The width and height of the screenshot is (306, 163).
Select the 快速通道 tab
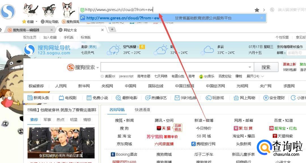coord(143,110)
